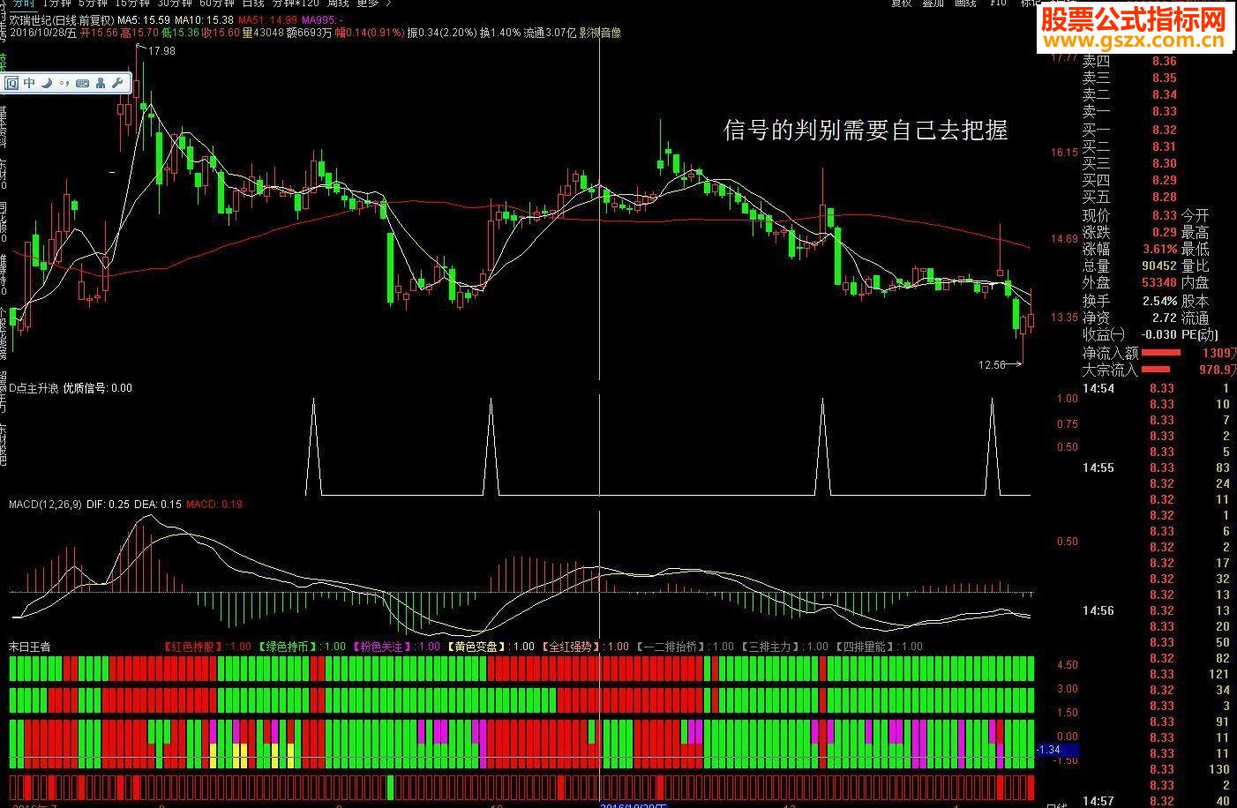Click 买四 order row price 8.29
The height and width of the screenshot is (808, 1237).
(x=1164, y=180)
